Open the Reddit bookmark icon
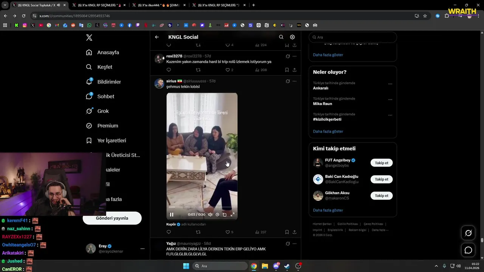 pos(73,25)
